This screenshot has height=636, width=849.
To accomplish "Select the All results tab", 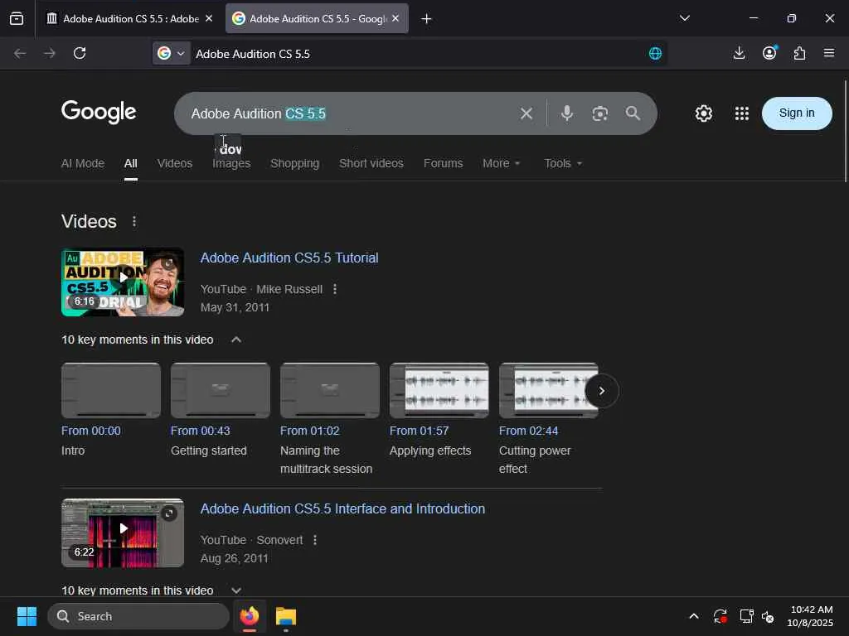I will (x=130, y=163).
